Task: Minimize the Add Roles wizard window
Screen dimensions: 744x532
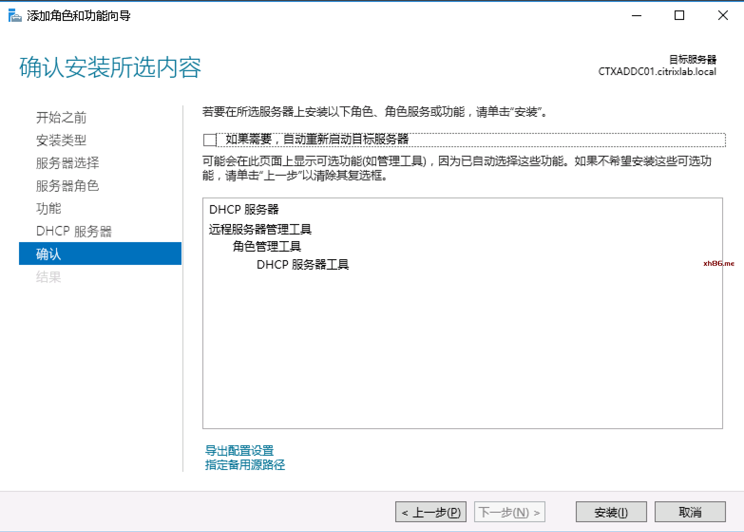Action: coord(636,16)
